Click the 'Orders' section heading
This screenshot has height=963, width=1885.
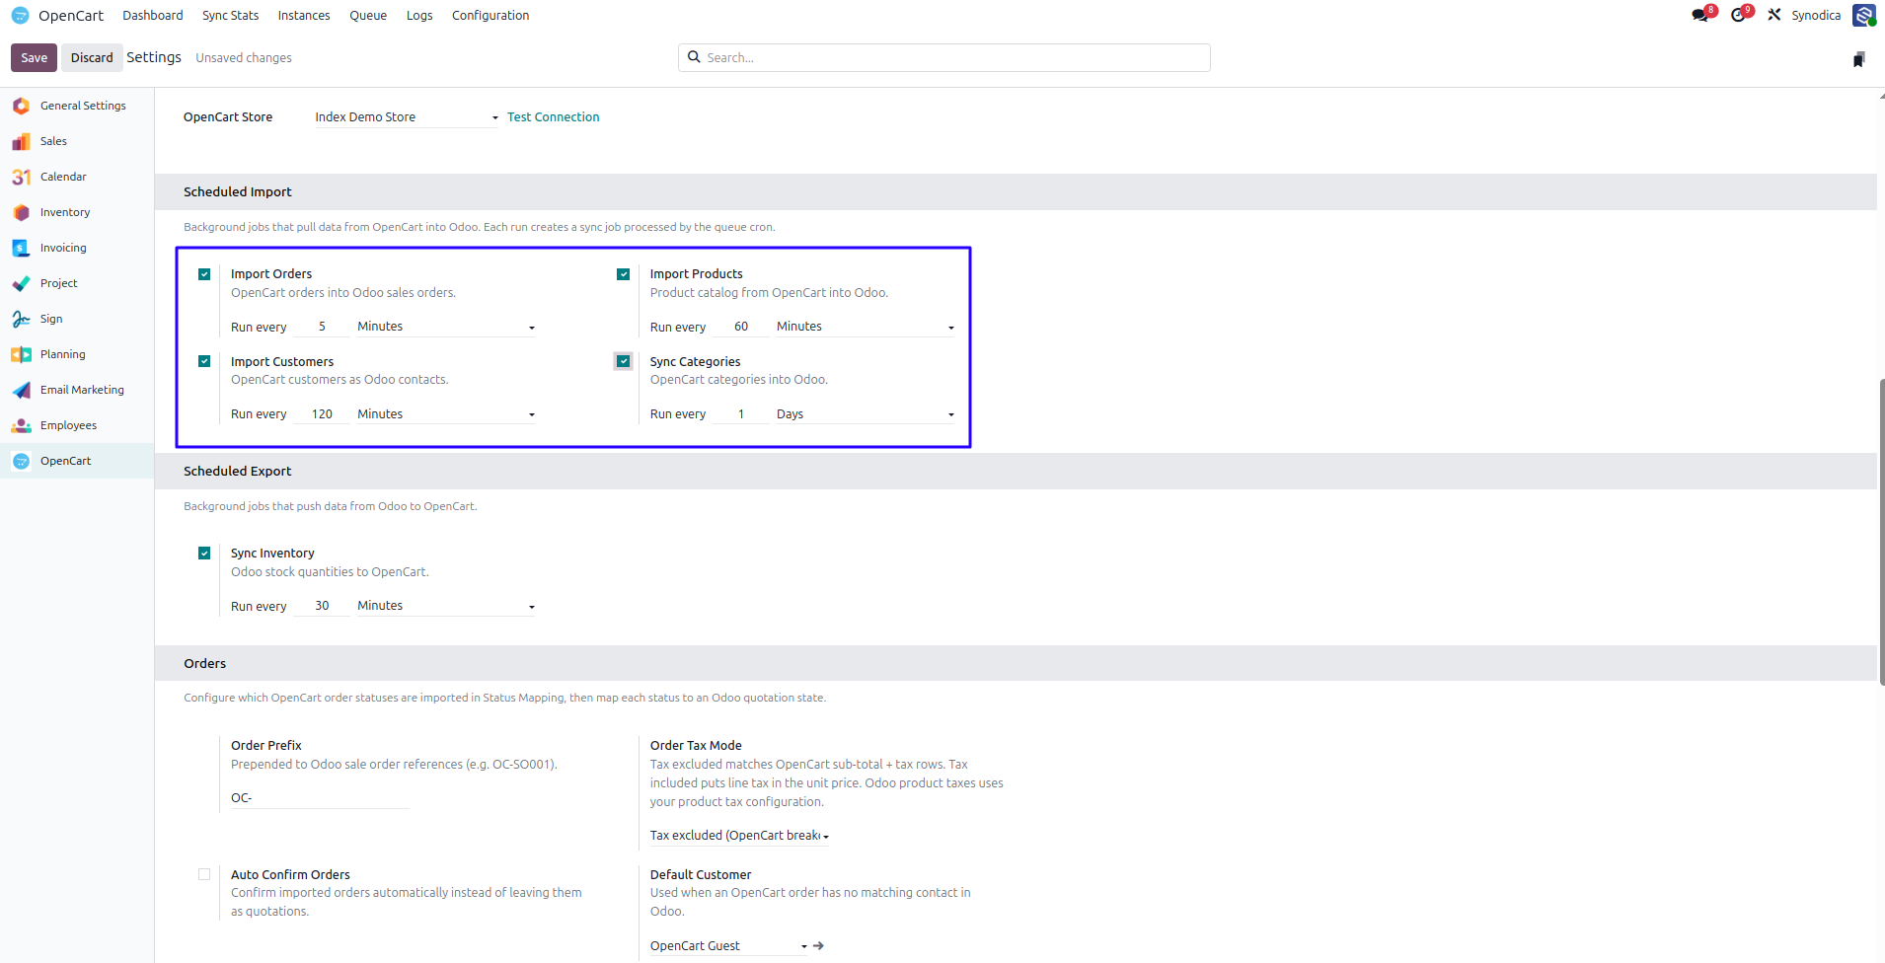(205, 664)
